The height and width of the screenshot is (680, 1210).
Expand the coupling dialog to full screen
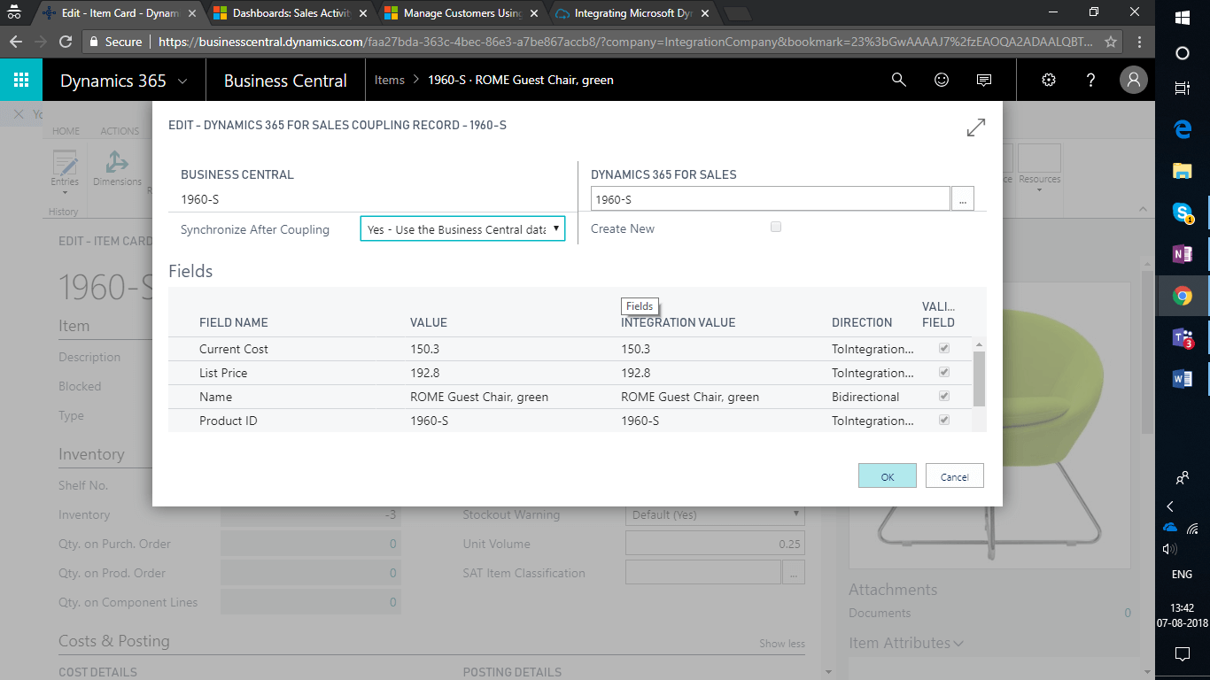pyautogui.click(x=975, y=127)
